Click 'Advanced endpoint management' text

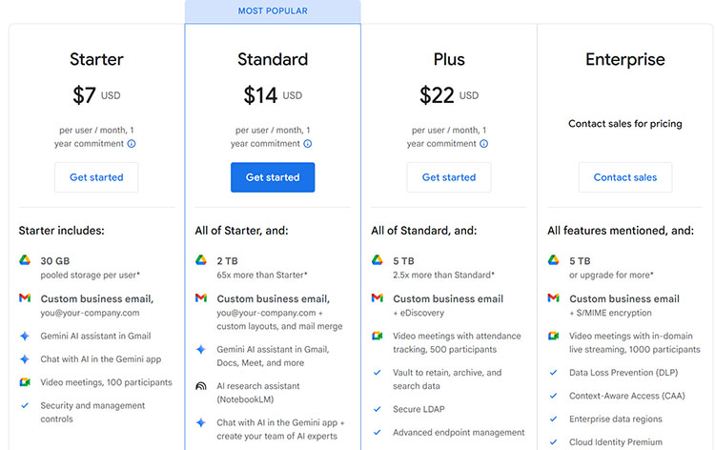click(459, 432)
